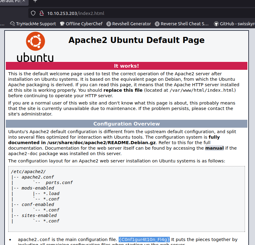Close the Apache2 Default Page tab
Image resolution: width=255 pixels, height=245 pixels.
pyautogui.click(x=23, y=1)
